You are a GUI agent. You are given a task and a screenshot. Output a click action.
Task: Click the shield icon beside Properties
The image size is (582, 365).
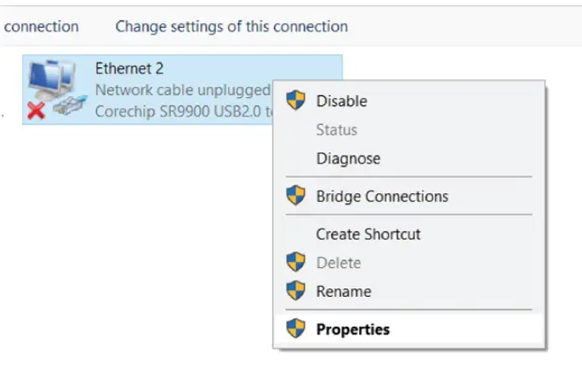[295, 329]
